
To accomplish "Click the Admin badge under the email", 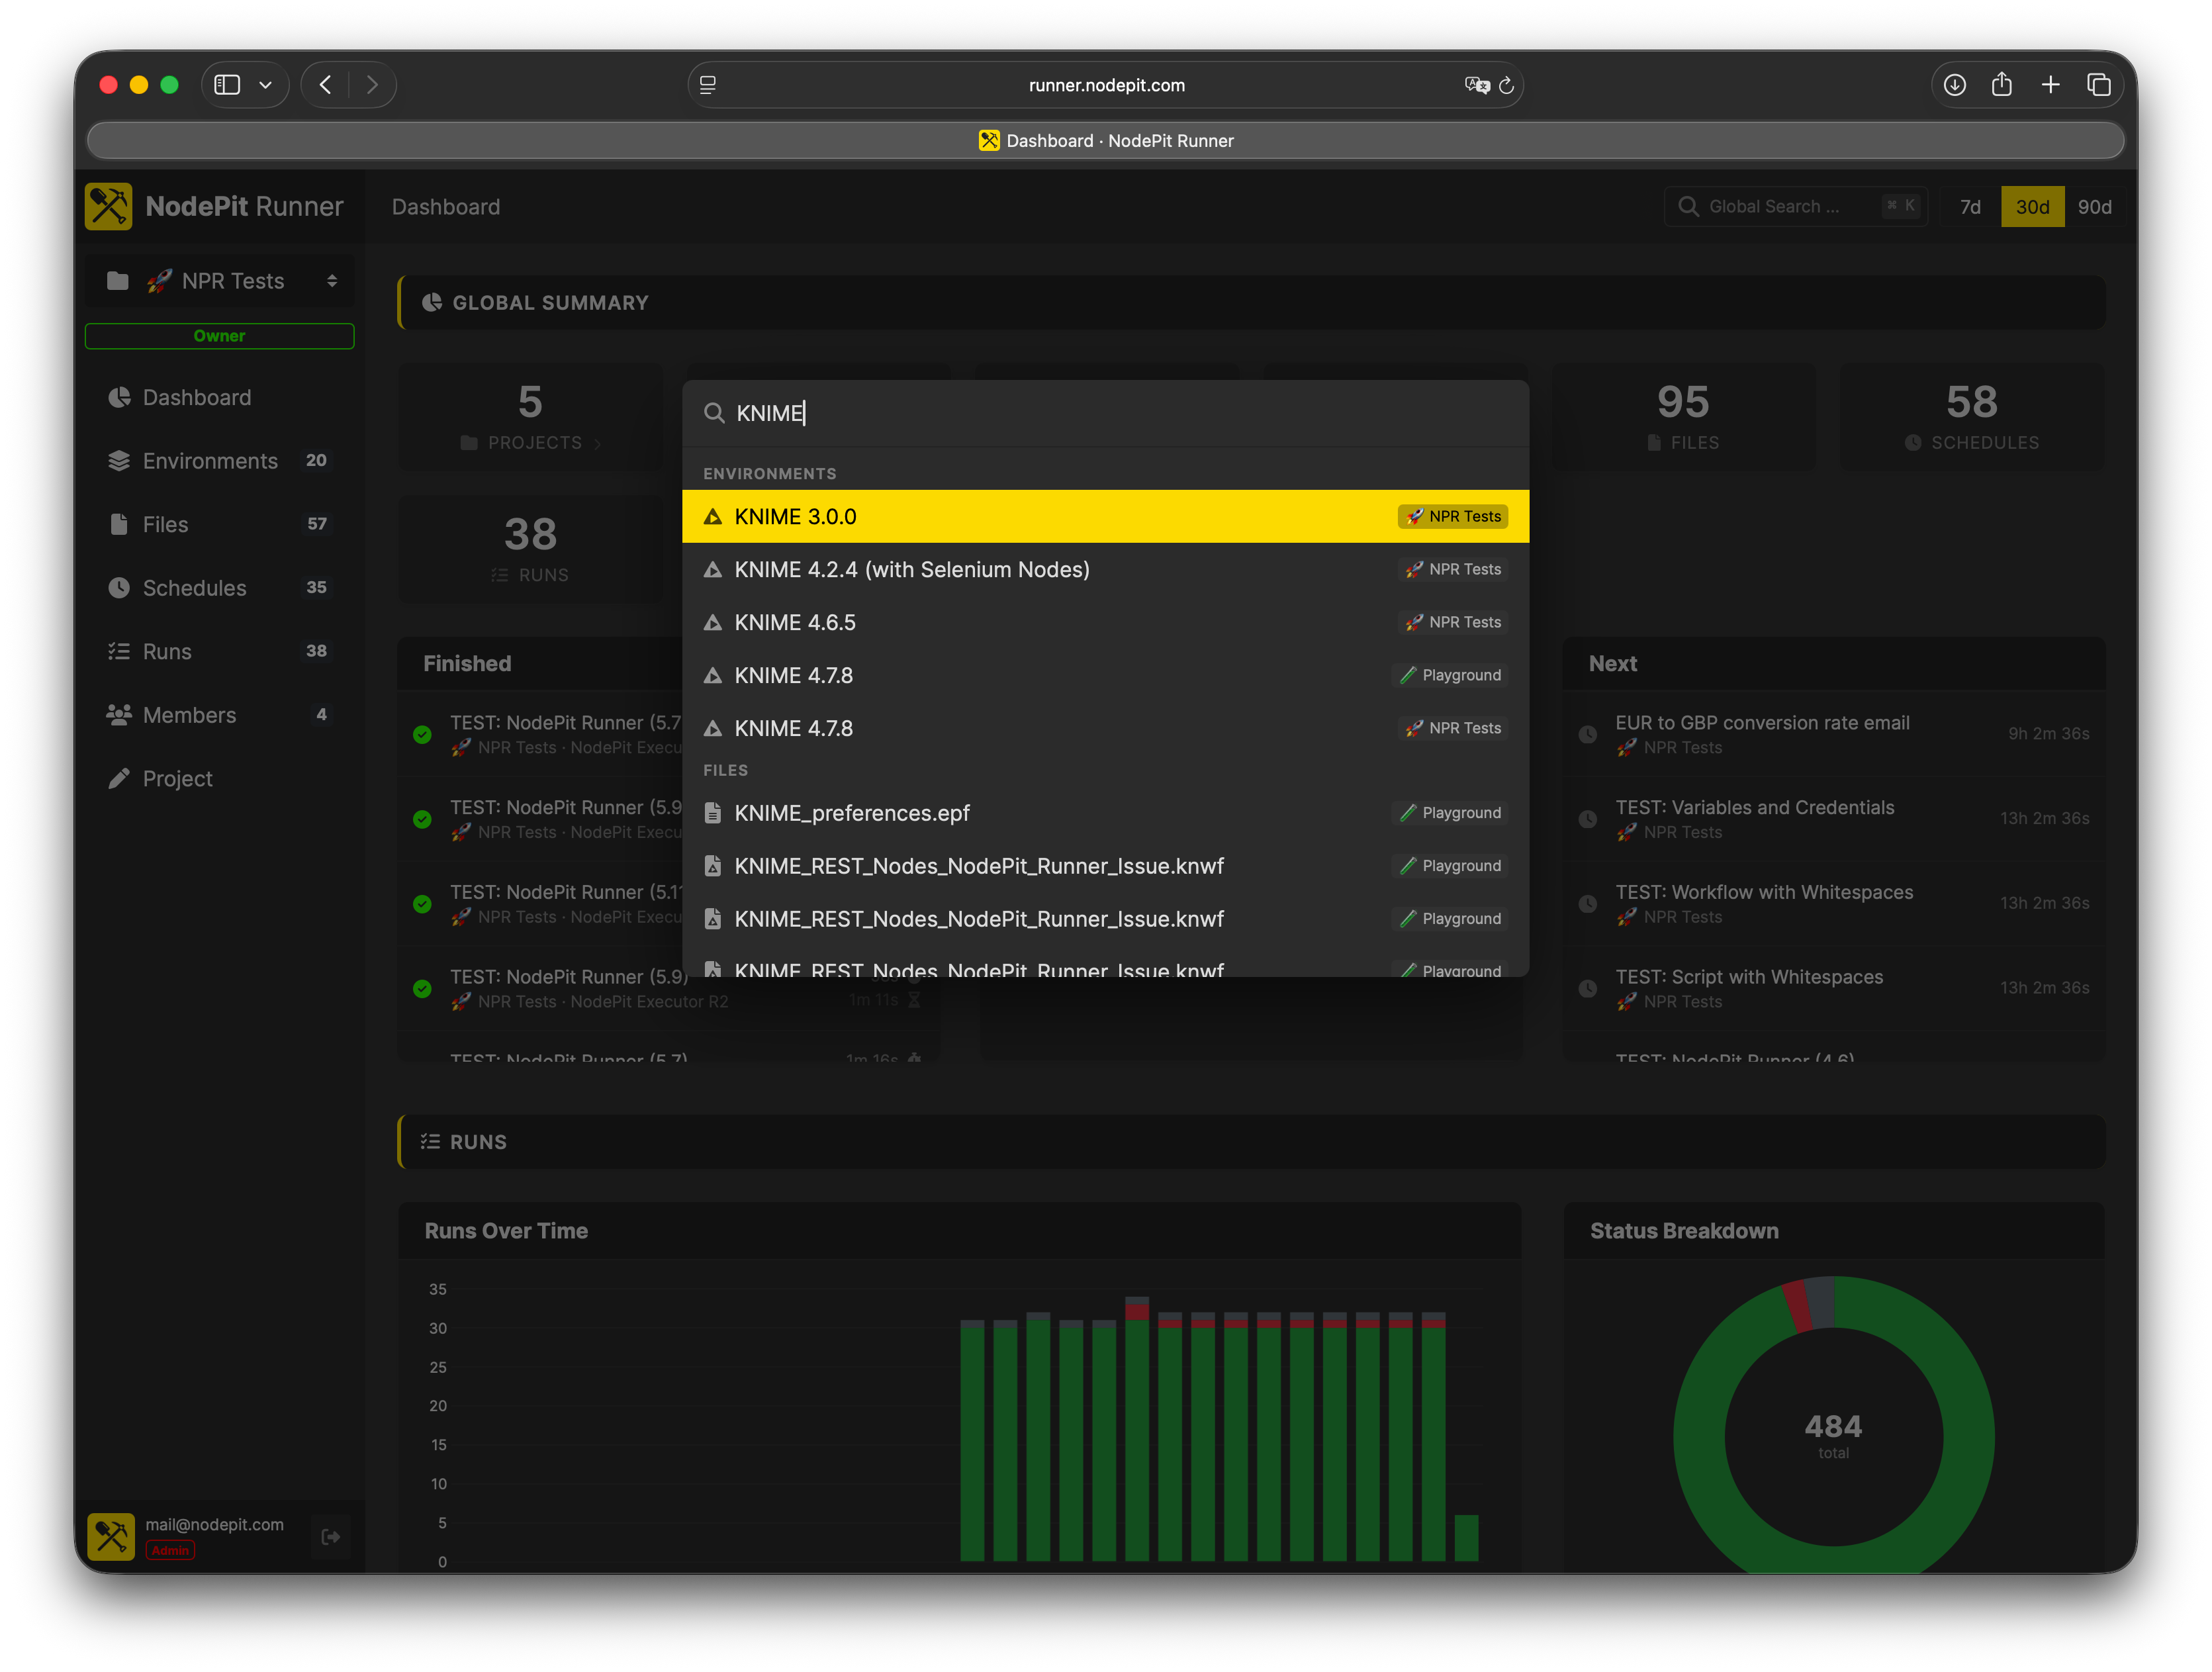I will tap(171, 1550).
